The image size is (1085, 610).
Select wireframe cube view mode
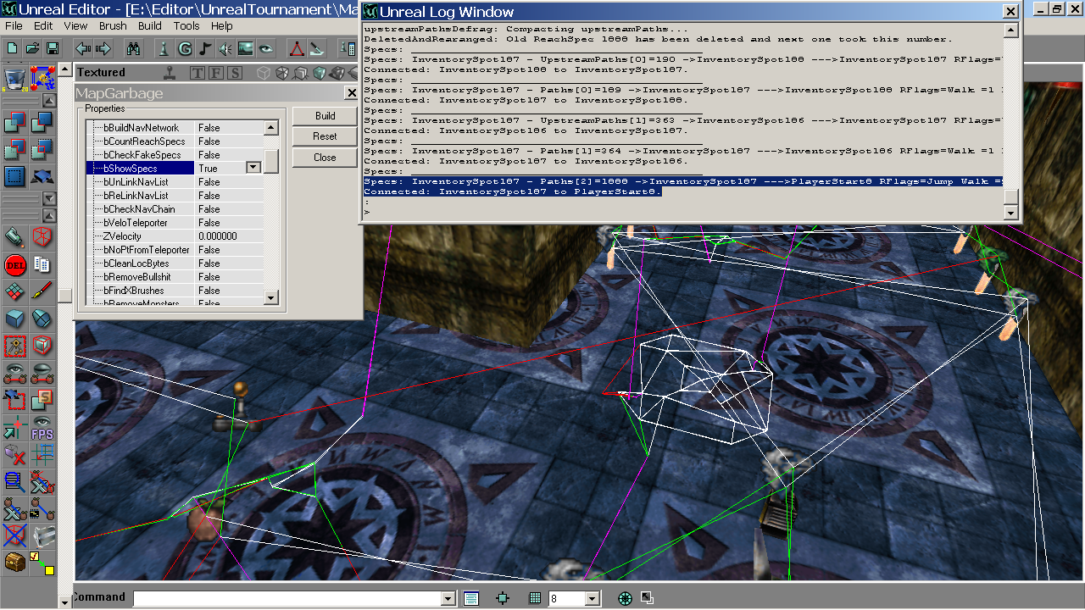pyautogui.click(x=264, y=73)
